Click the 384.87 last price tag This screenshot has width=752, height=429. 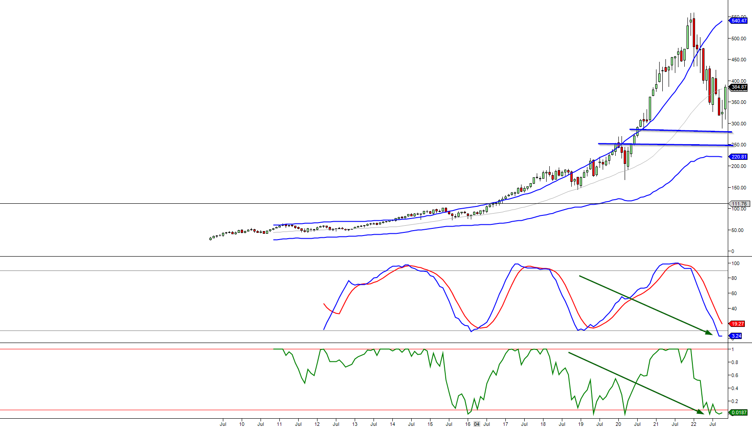(x=739, y=87)
